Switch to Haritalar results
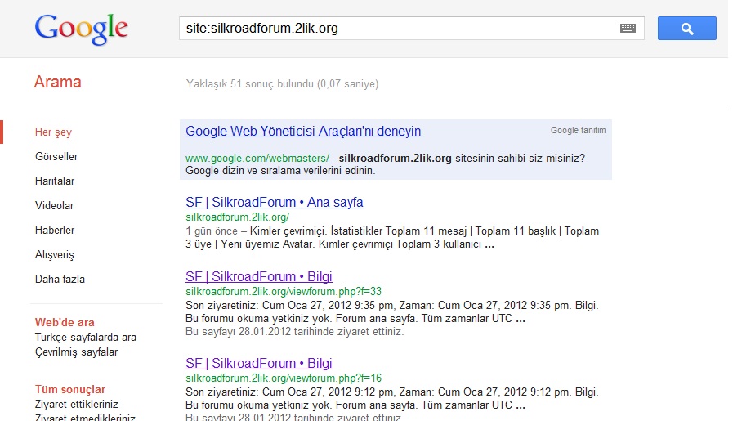733x421 pixels. (x=55, y=181)
